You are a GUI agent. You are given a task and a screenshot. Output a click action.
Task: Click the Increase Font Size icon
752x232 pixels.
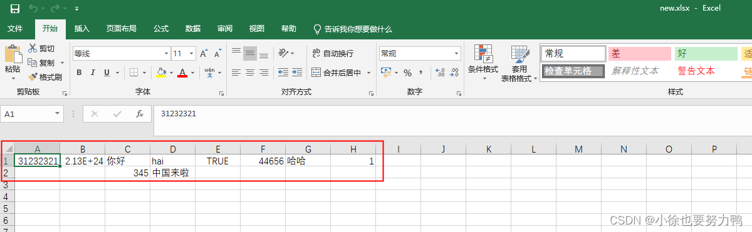click(204, 54)
